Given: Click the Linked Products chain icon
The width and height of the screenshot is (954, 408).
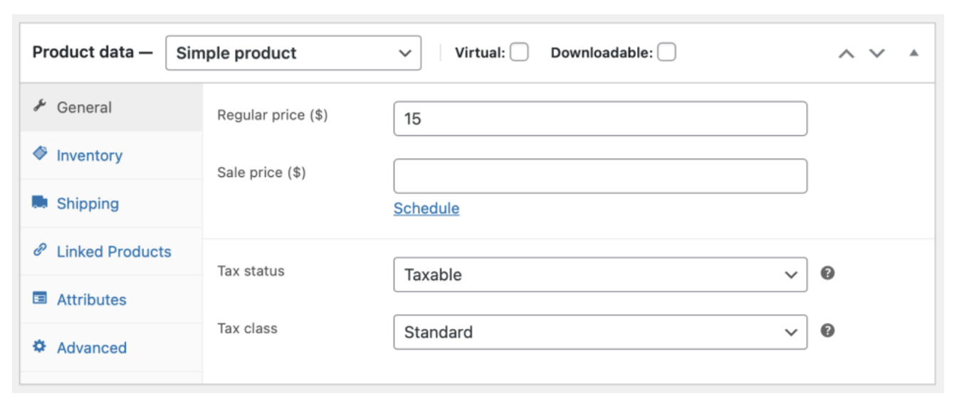Looking at the screenshot, I should [40, 250].
